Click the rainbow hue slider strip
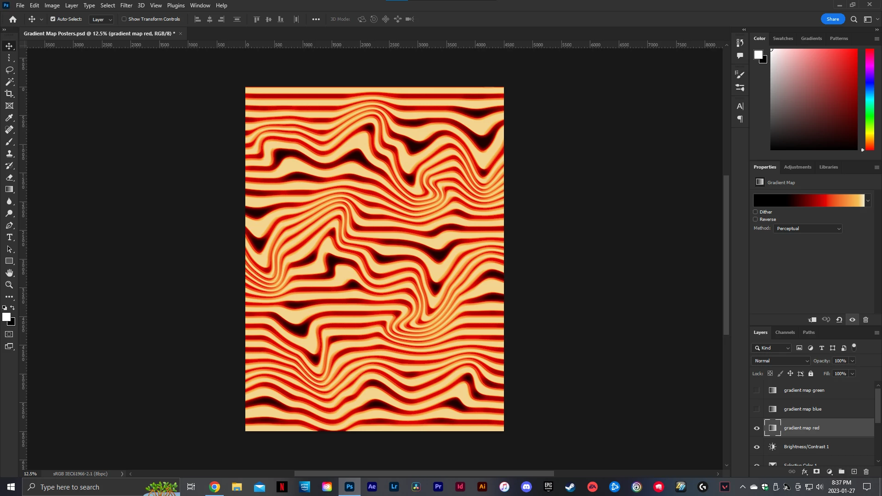Image resolution: width=882 pixels, height=496 pixels. coord(870,99)
